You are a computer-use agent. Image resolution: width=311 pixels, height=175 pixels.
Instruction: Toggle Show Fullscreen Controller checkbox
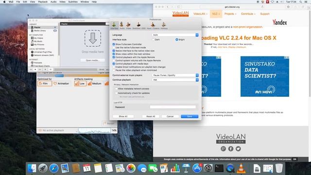coord(114,44)
